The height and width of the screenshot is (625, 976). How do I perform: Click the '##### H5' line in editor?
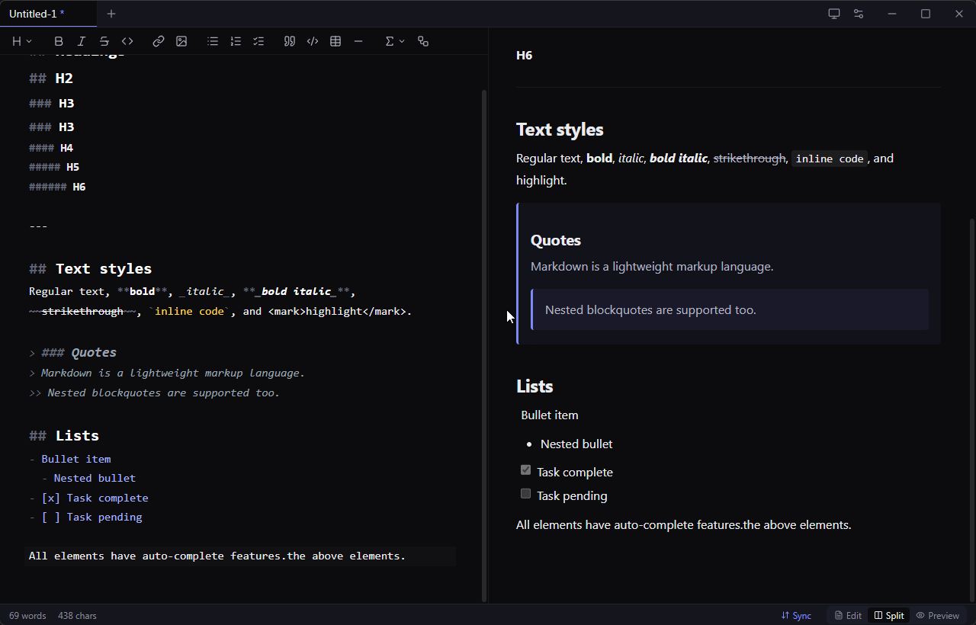54,167
